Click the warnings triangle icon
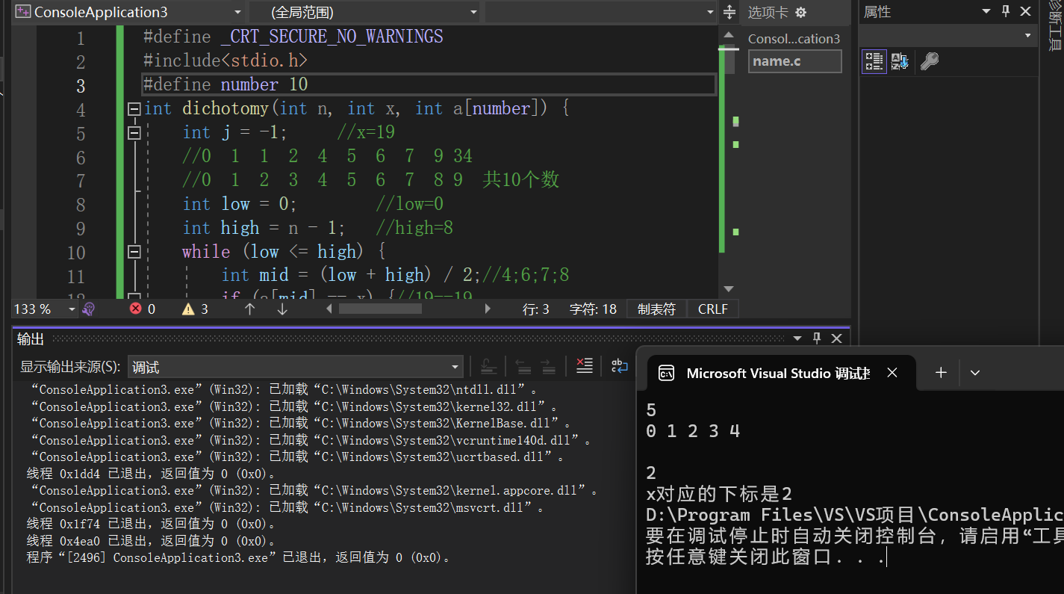This screenshot has height=594, width=1064. 188,309
